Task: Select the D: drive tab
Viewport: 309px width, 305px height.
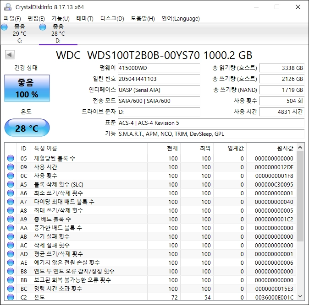Action: 58,33
